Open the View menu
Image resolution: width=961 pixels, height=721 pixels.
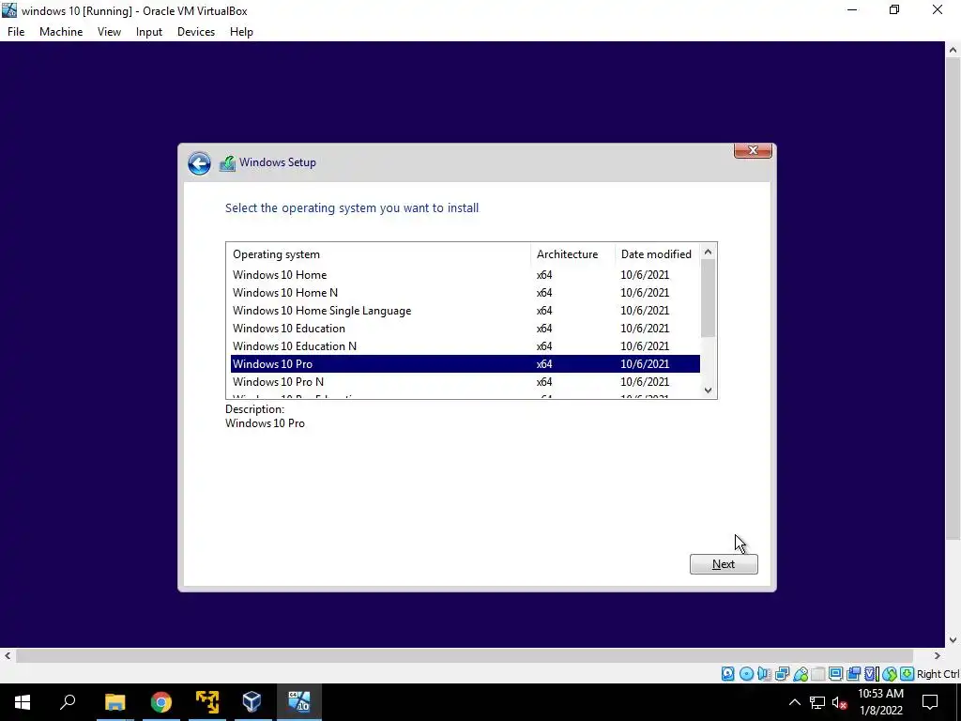point(109,32)
